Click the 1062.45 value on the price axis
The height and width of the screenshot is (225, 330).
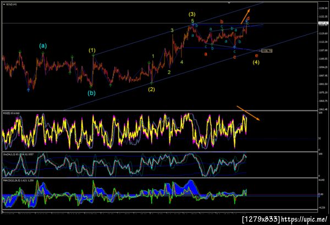click(x=323, y=109)
